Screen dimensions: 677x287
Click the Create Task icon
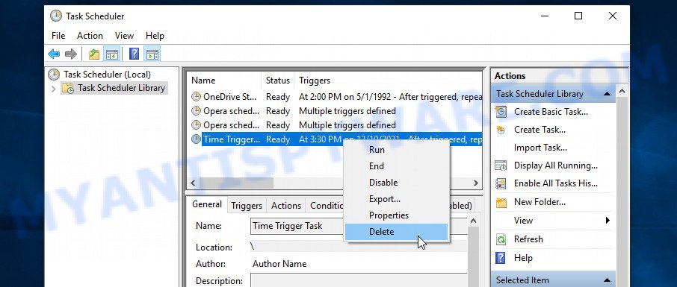click(501, 130)
